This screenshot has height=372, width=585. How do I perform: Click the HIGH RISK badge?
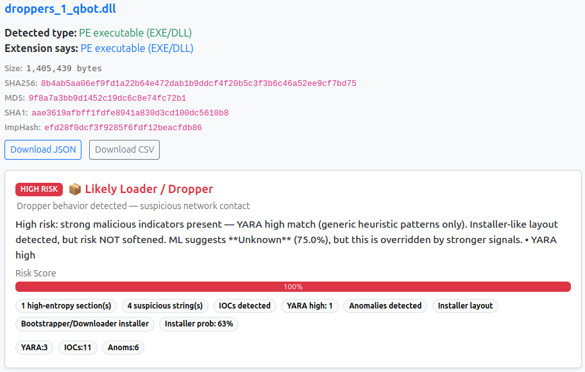39,189
